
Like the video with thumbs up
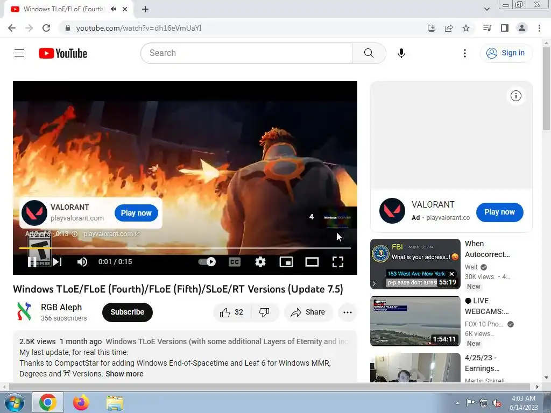pos(231,312)
